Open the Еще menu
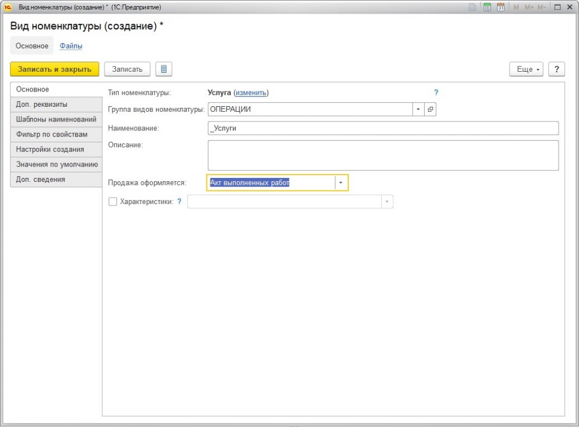The height and width of the screenshot is (427, 579). 526,69
